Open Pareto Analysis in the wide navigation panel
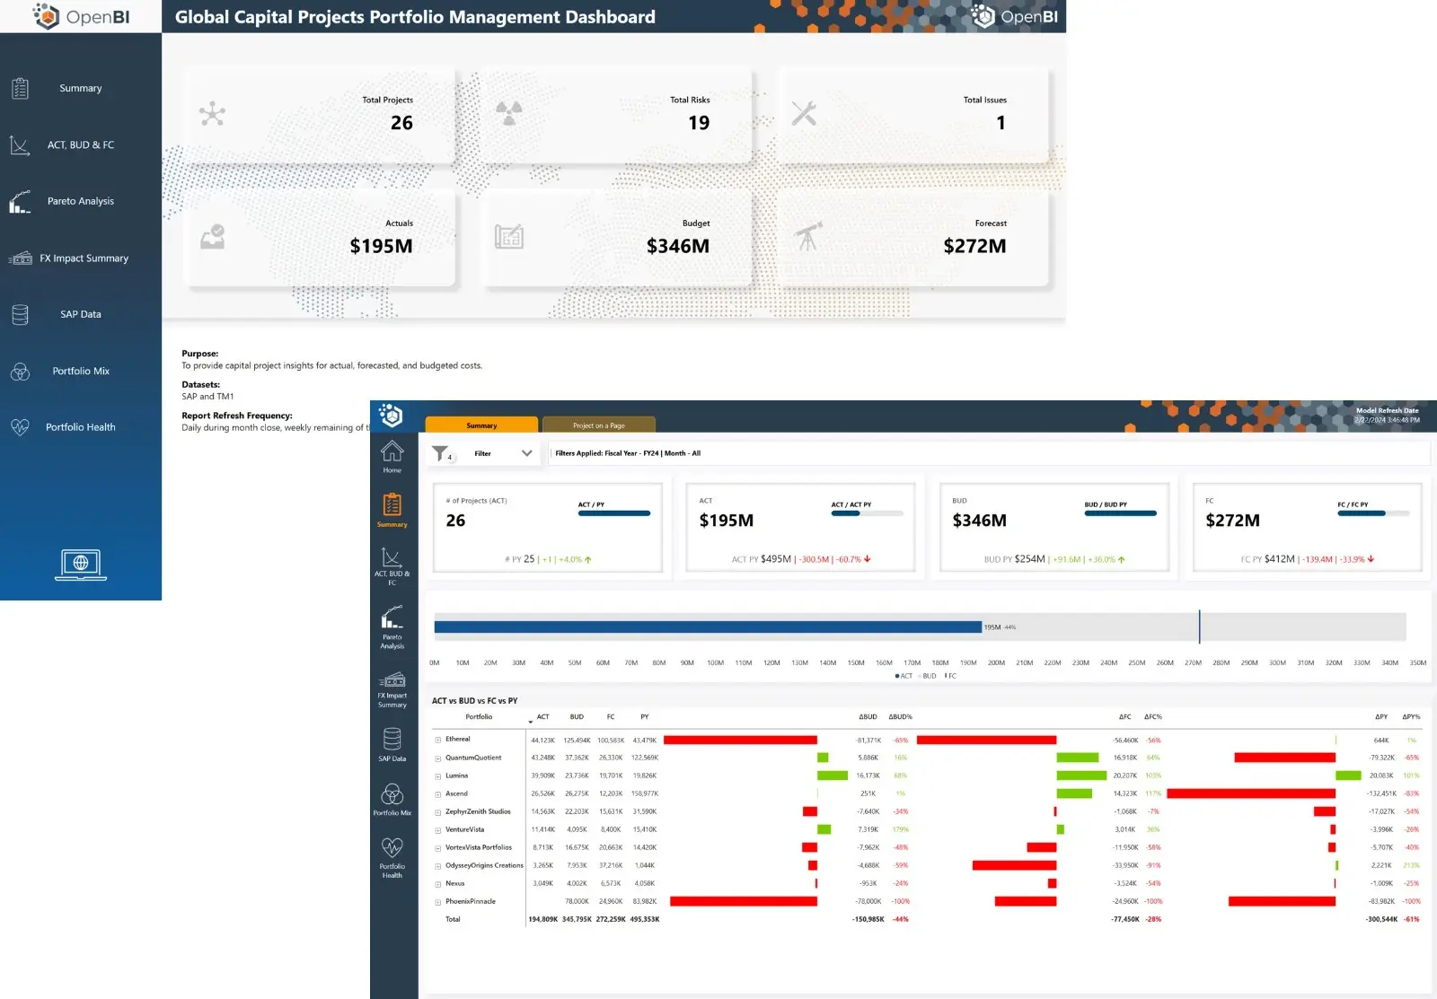1437x999 pixels. tap(80, 201)
